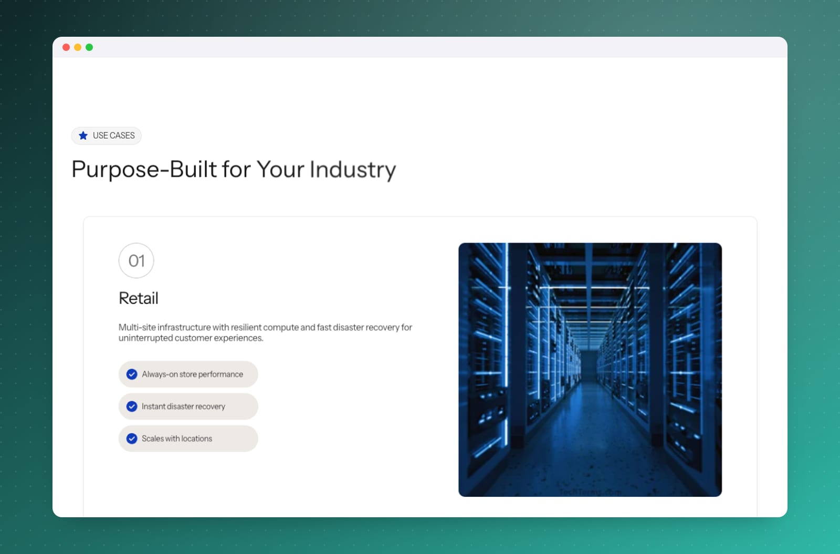Maximize the window with the green button

tap(89, 47)
